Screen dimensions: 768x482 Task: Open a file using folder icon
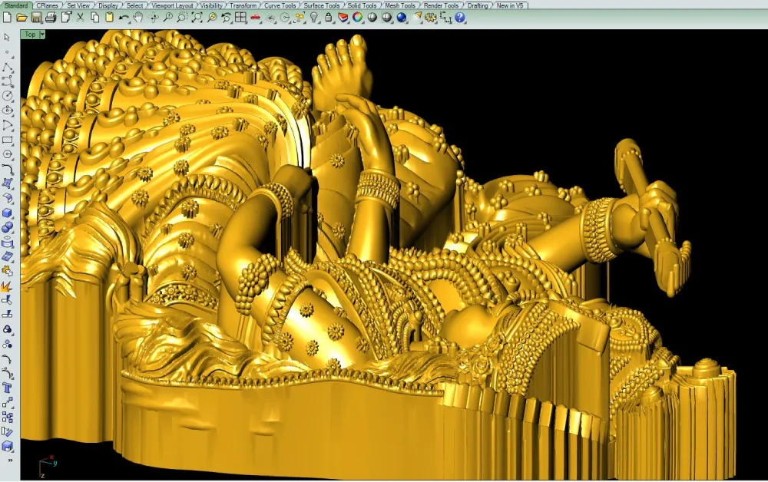pyautogui.click(x=22, y=18)
